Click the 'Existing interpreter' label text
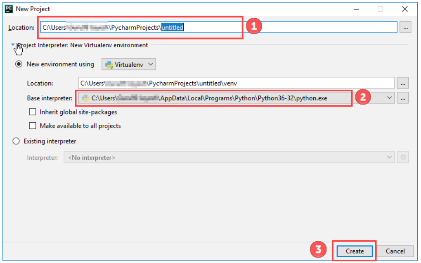This screenshot has height=263, width=421. pos(50,141)
